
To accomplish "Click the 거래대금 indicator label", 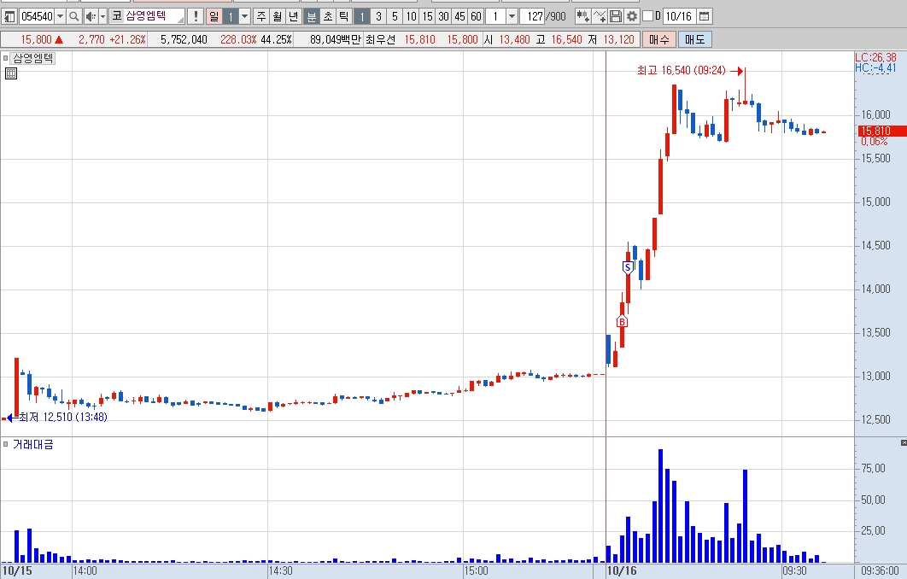I will [x=33, y=444].
